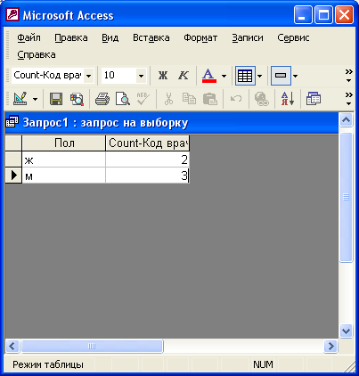Print the datasheet with printer icon
The width and height of the screenshot is (359, 376).
click(x=102, y=99)
